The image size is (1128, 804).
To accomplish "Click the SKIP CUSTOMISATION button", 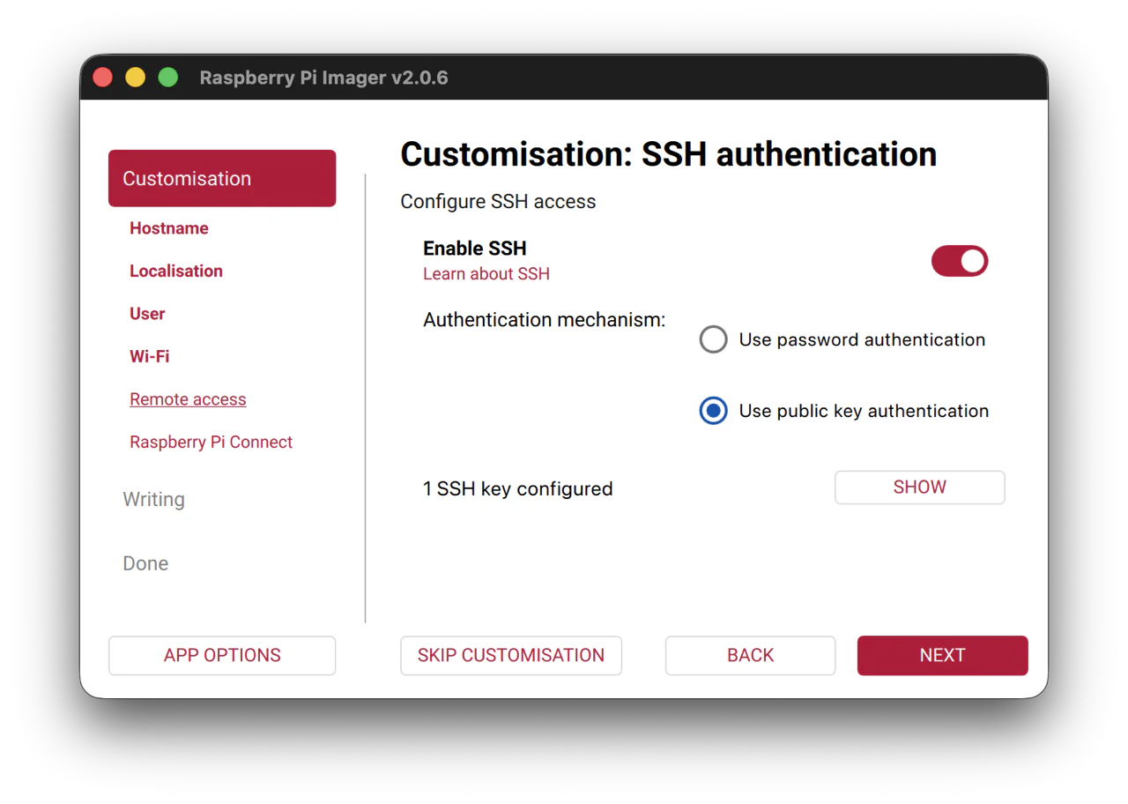I will pyautogui.click(x=511, y=655).
